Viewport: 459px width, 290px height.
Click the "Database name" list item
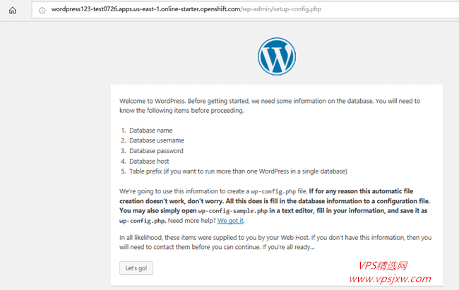150,131
